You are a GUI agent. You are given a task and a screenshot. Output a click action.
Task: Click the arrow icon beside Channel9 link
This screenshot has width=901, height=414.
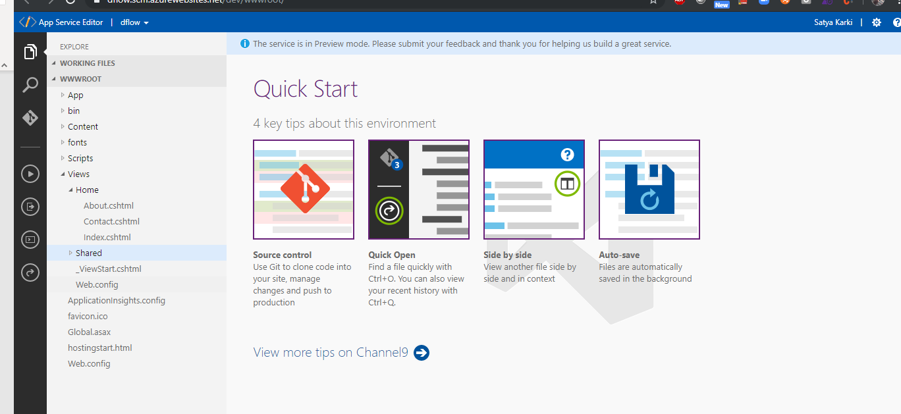coord(422,353)
